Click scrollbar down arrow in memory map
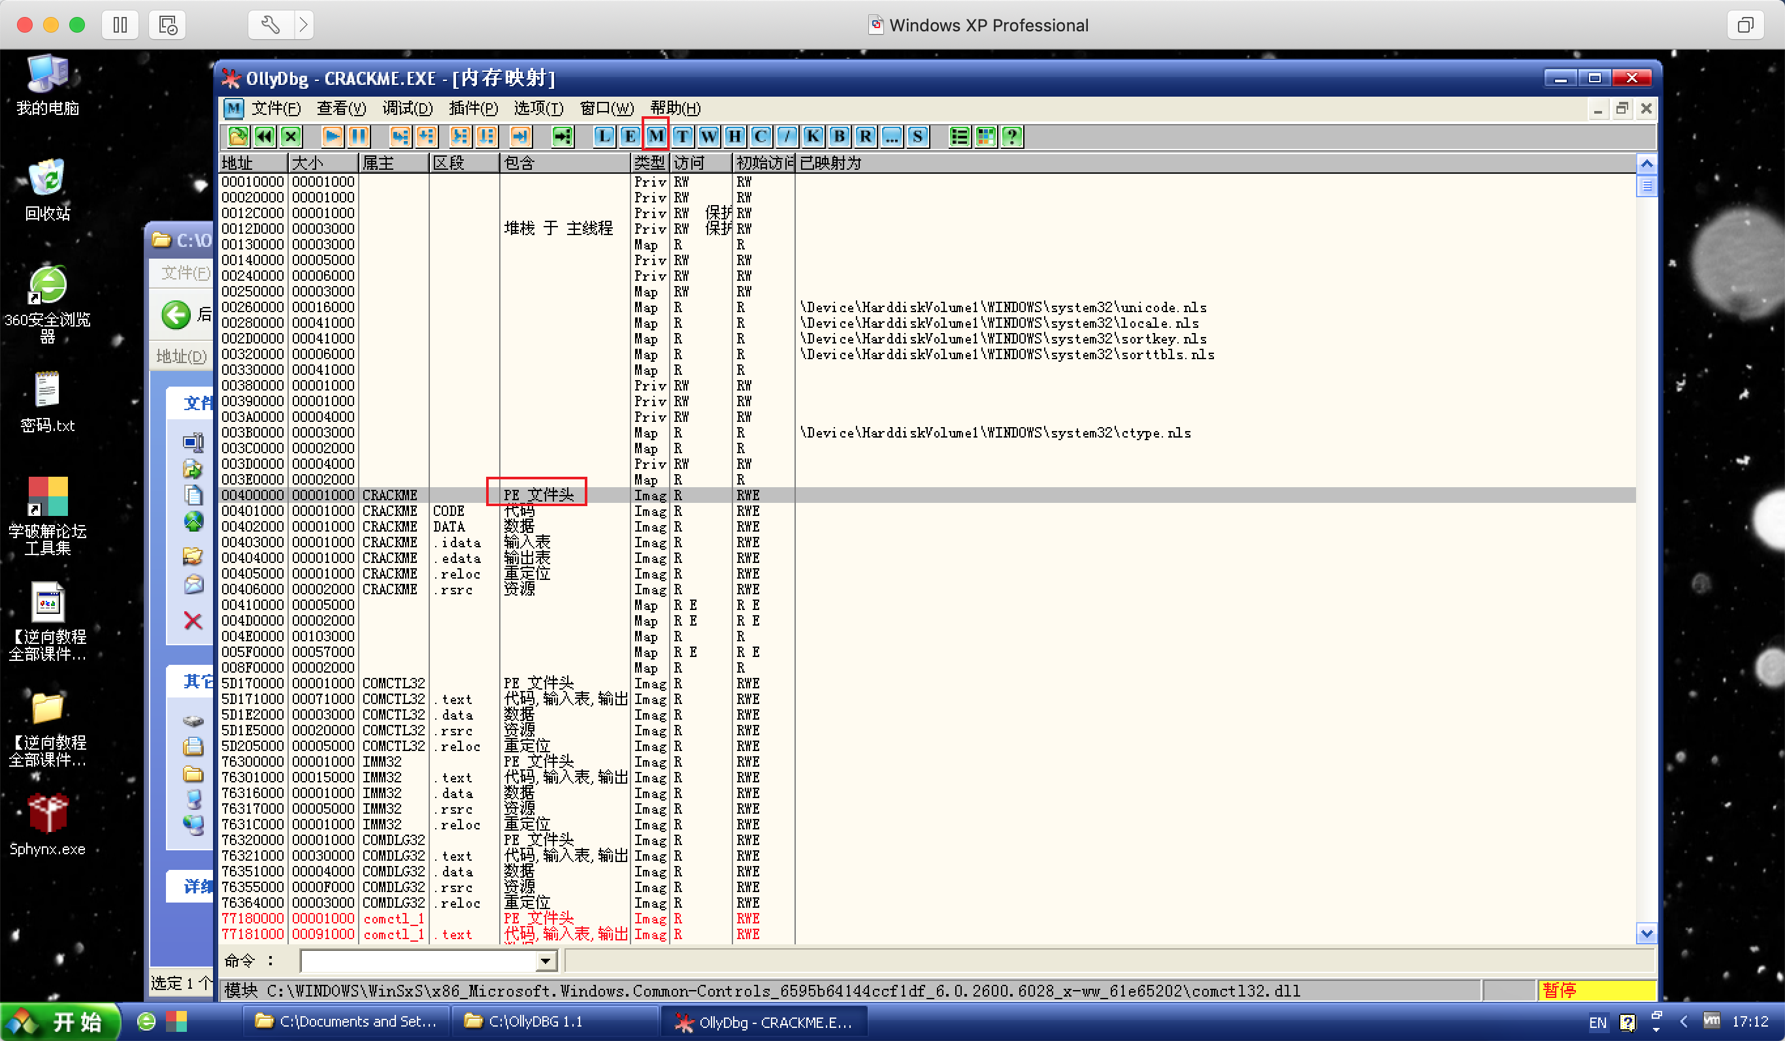 click(1646, 933)
